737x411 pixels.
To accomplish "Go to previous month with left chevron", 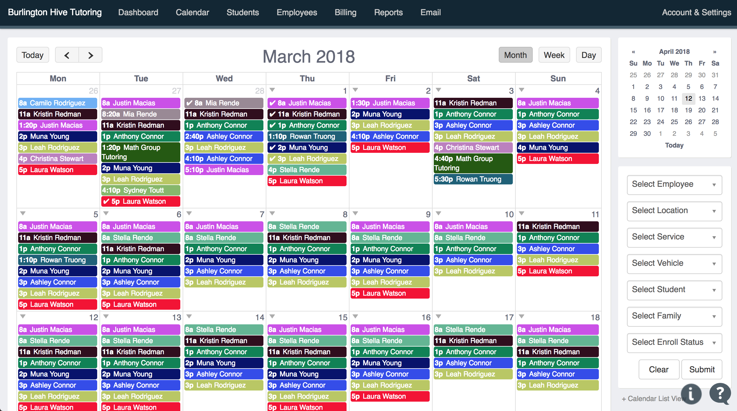I will tap(67, 55).
